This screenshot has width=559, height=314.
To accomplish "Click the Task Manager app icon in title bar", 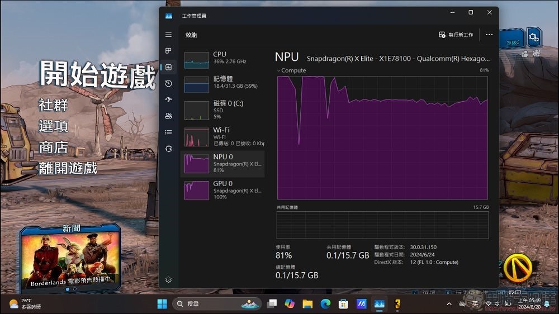I will click(169, 16).
